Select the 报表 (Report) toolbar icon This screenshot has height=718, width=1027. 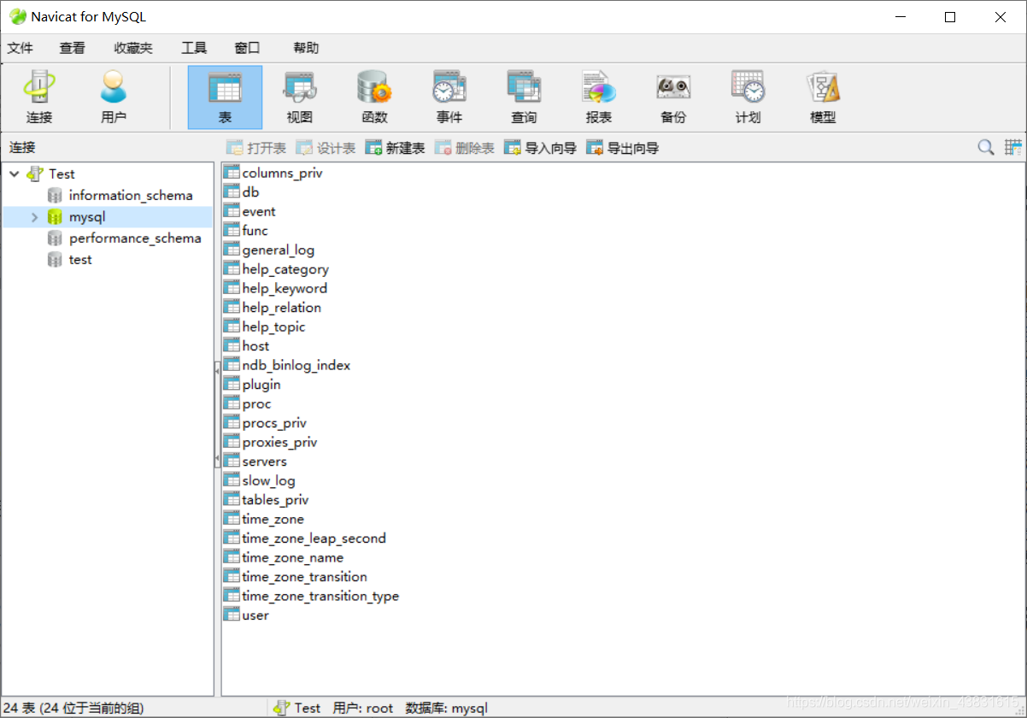click(599, 97)
